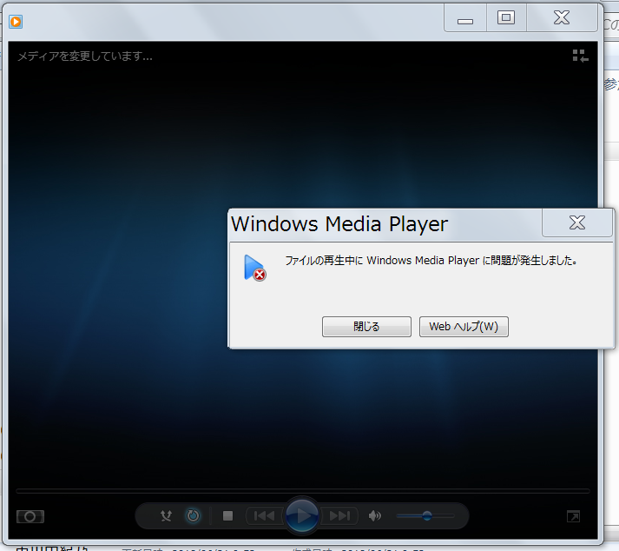Toggle repeat mode icon

193,516
